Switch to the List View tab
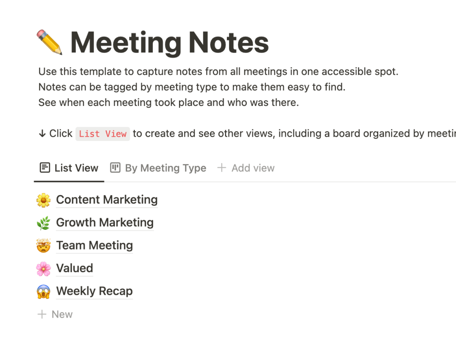This screenshot has width=456, height=349. tap(69, 168)
